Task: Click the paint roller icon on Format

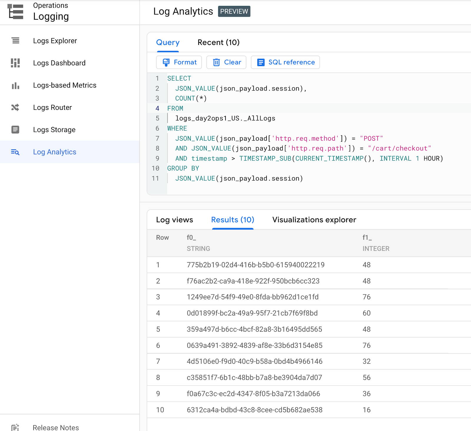Action: point(166,62)
